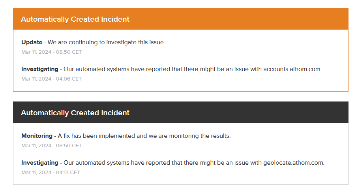Click Investigating label in the accounts.athom.com entry
This screenshot has height=186, width=356.
click(x=39, y=69)
